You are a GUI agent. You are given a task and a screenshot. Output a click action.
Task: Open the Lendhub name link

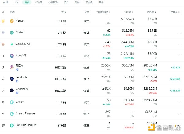pyautogui.click(x=21, y=77)
